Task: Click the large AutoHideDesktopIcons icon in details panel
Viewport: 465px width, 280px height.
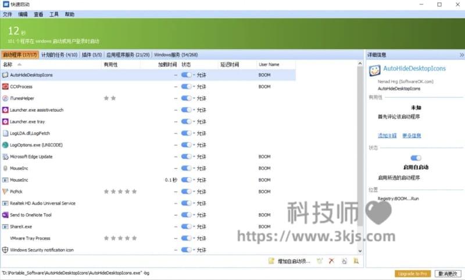Action: click(374, 70)
